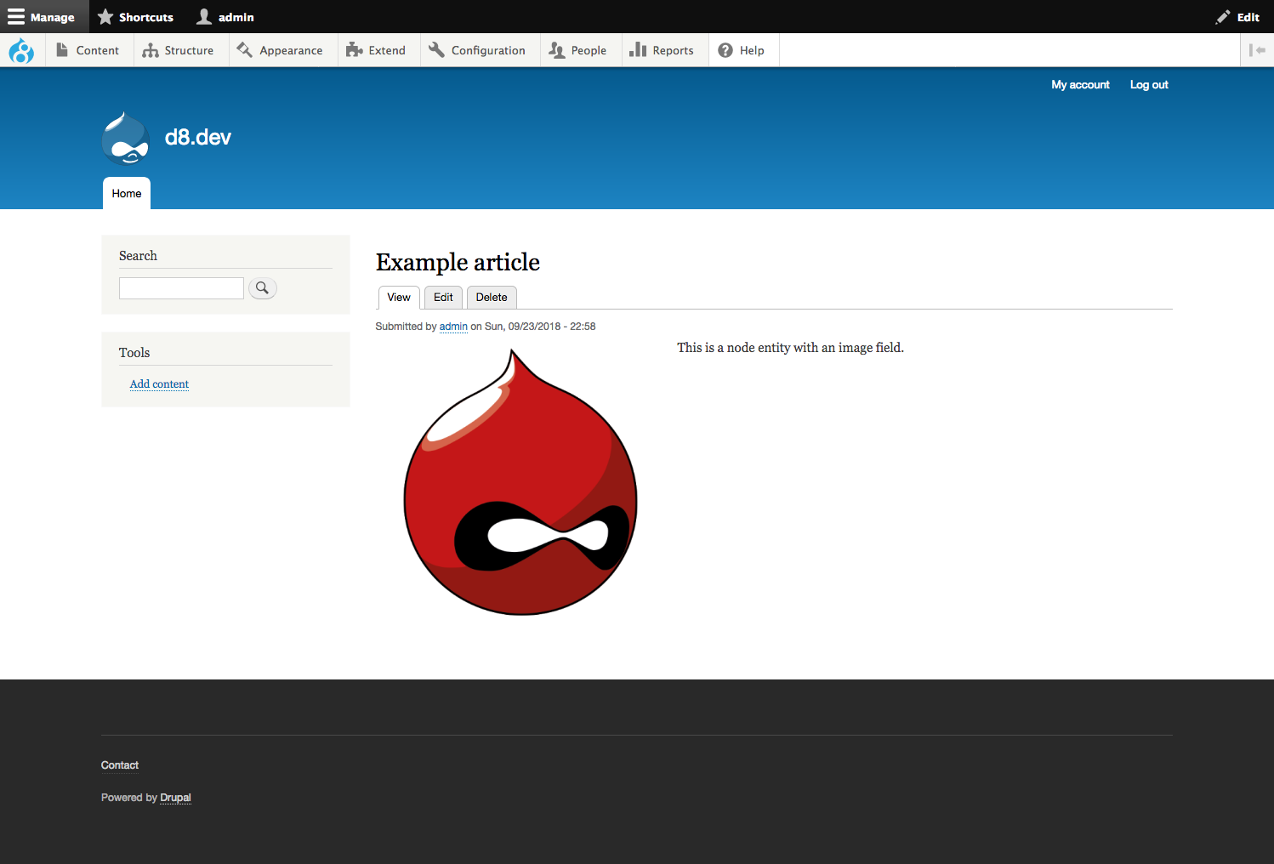Image resolution: width=1274 pixels, height=864 pixels.
Task: Click the magnifier search button
Action: point(263,288)
